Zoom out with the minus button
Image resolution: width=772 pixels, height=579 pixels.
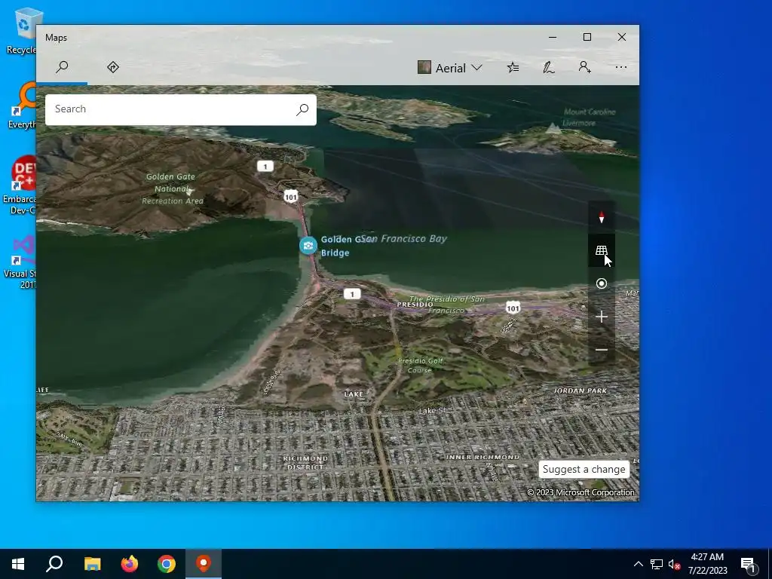click(601, 350)
